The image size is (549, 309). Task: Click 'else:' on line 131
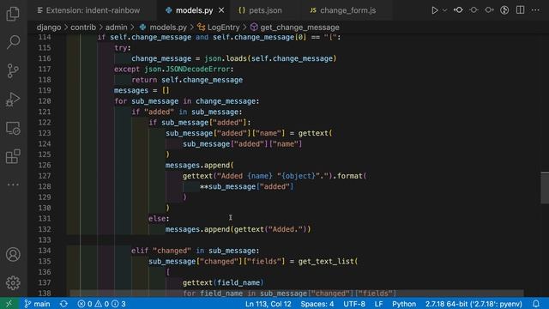click(159, 219)
